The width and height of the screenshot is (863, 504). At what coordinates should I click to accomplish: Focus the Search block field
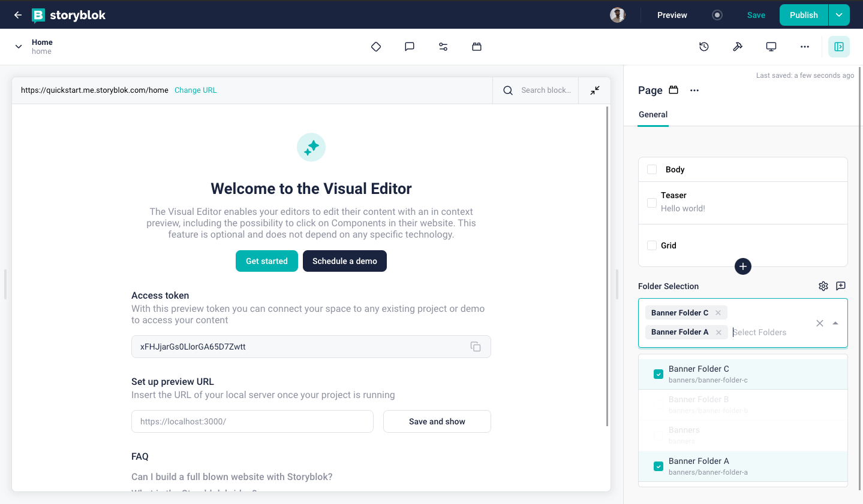(x=546, y=90)
